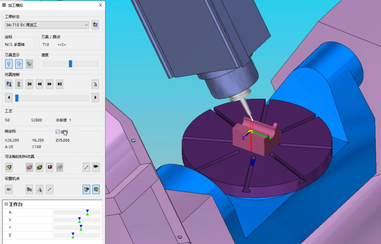
Task: Toggle the first tool display button
Action: 9,64
